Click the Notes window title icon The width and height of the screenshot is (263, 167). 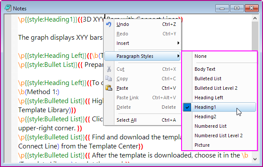pos(8,8)
